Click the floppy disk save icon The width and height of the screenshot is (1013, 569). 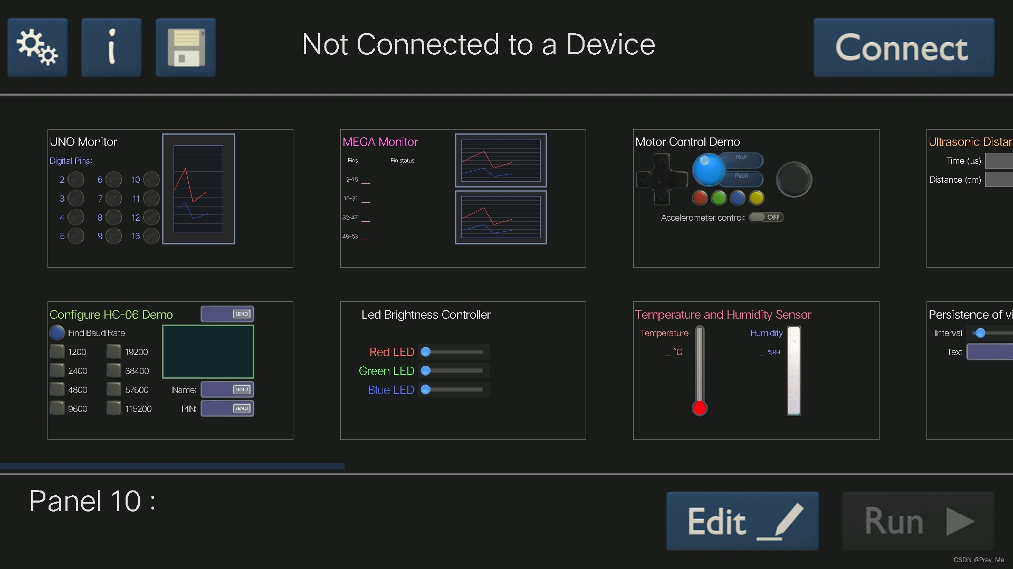point(186,47)
